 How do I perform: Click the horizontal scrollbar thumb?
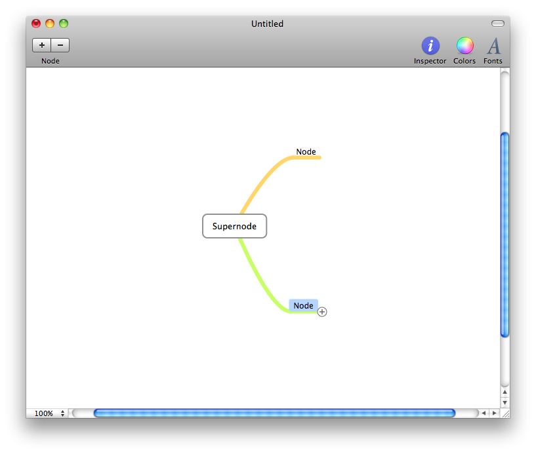(274, 413)
